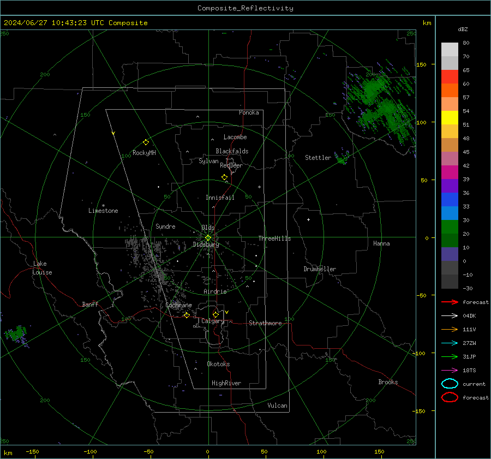Click the large green echo area in northeast corner
The height and width of the screenshot is (459, 491).
pos(380,105)
